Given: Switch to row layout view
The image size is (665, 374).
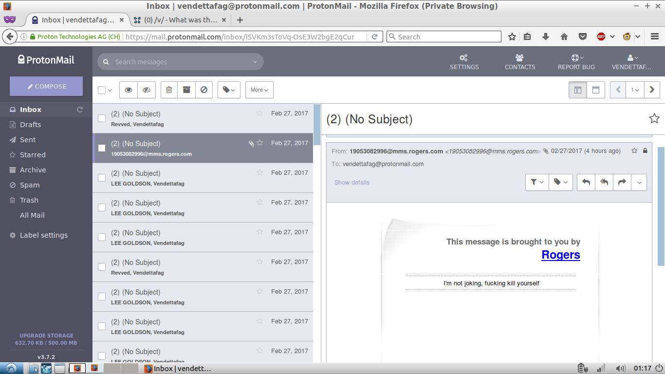Looking at the screenshot, I should coord(596,90).
